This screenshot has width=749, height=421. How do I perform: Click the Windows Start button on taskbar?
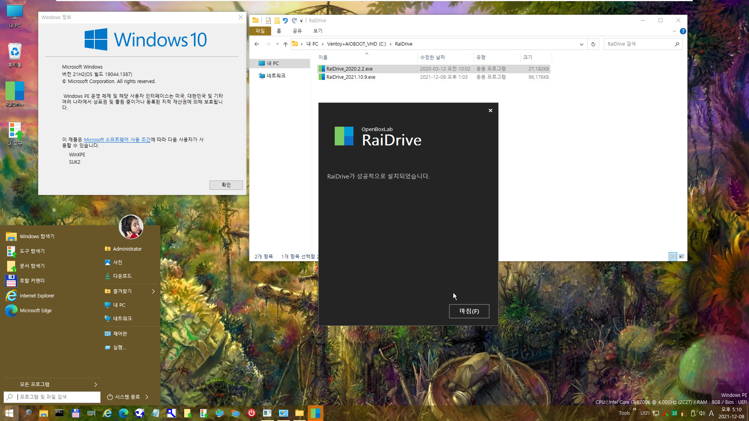(9, 413)
